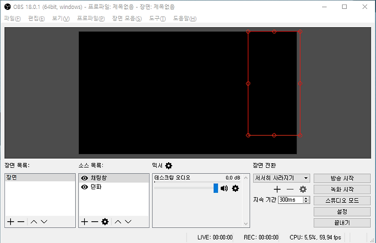Toggle visibility of 채팅창 source
The width and height of the screenshot is (376, 243).
(85, 178)
